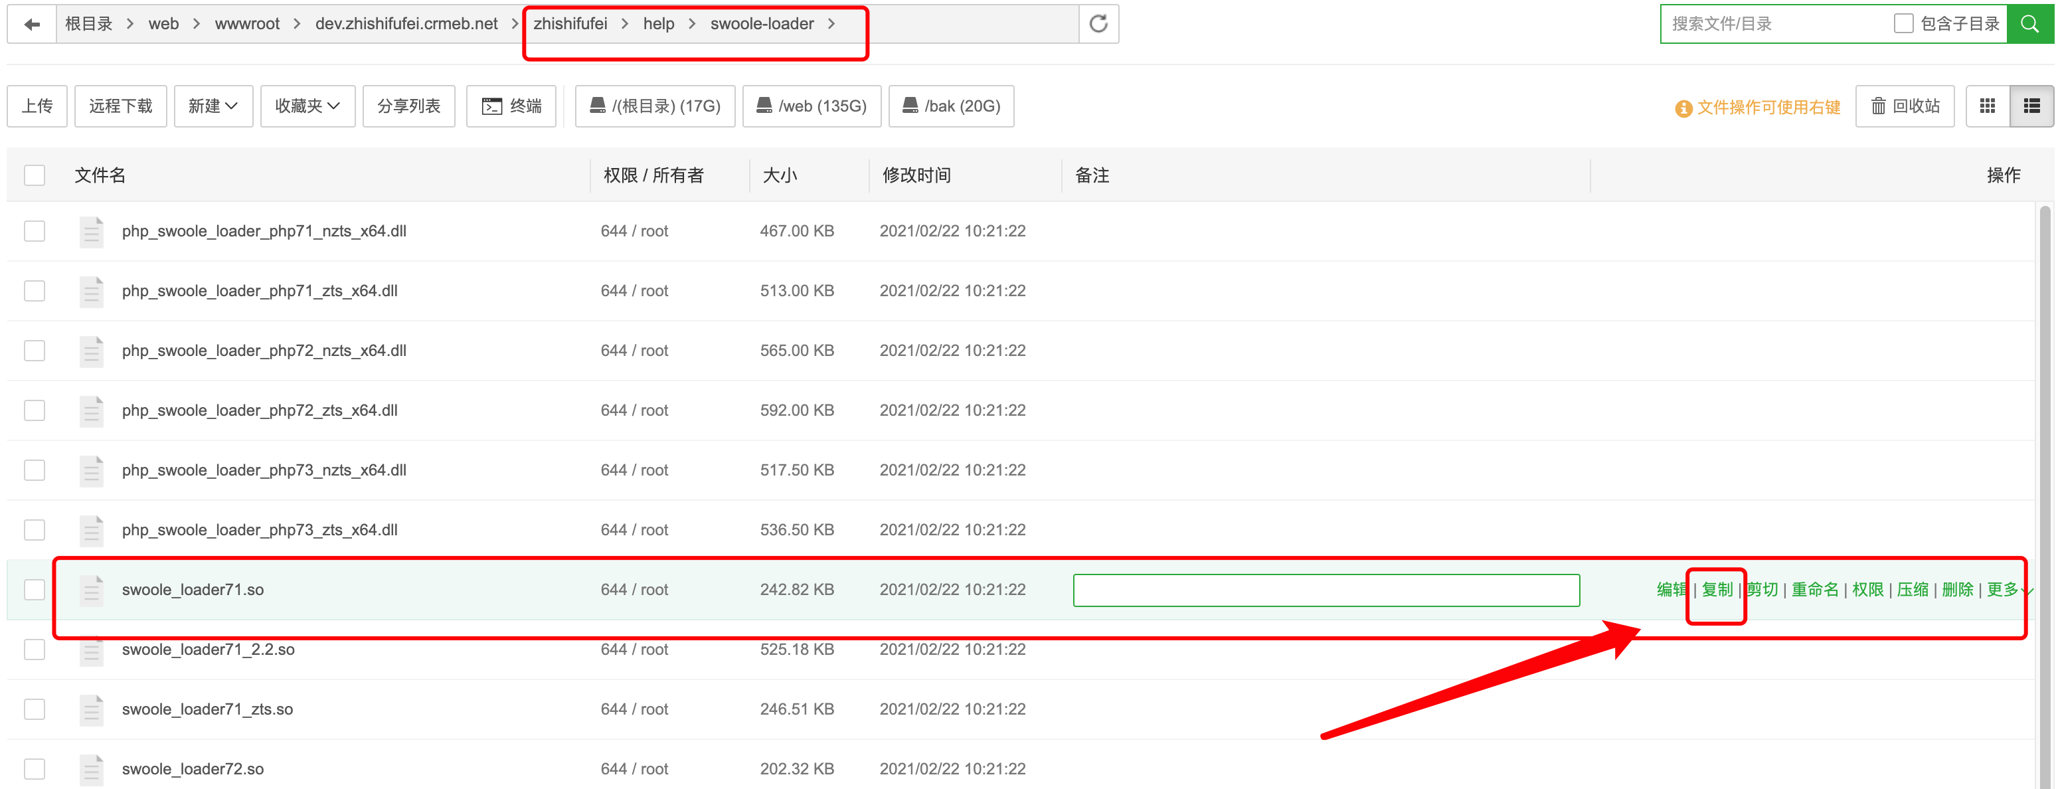Click file icon of swoole_loader71_2.2.so

tap(92, 651)
